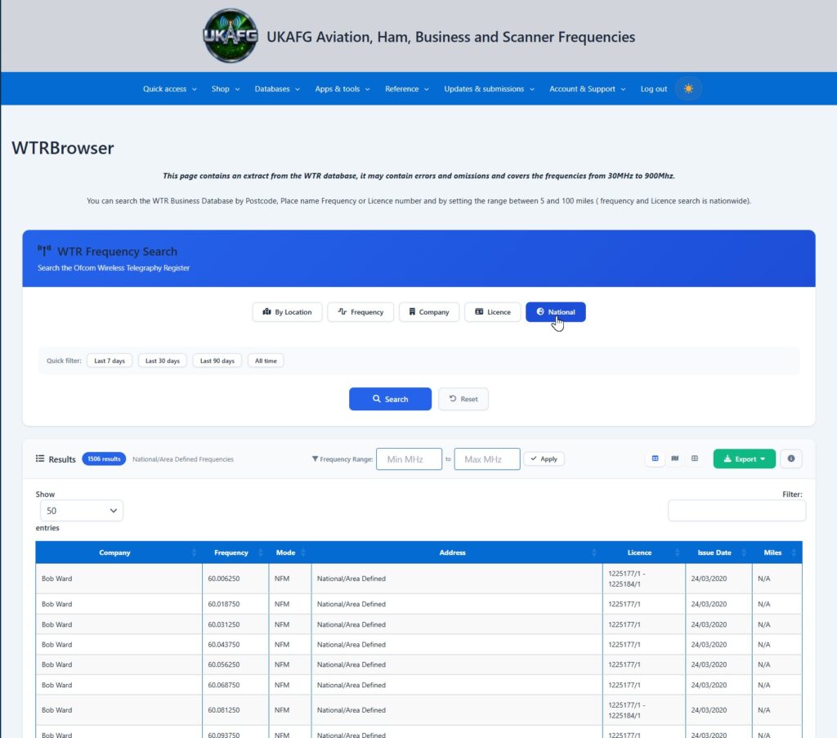This screenshot has width=837, height=738.
Task: Switch results to map view icon
Action: click(x=674, y=458)
